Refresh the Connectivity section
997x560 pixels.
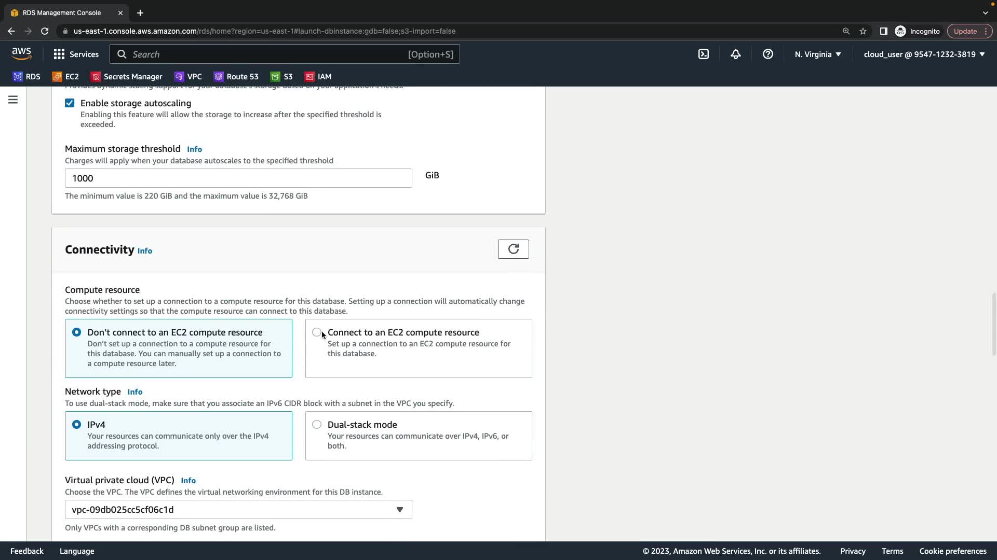pyautogui.click(x=513, y=249)
